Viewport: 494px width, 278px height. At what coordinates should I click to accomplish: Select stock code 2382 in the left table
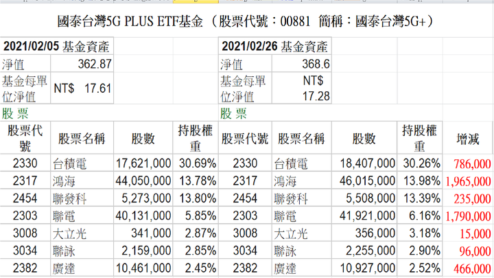pyautogui.click(x=25, y=268)
